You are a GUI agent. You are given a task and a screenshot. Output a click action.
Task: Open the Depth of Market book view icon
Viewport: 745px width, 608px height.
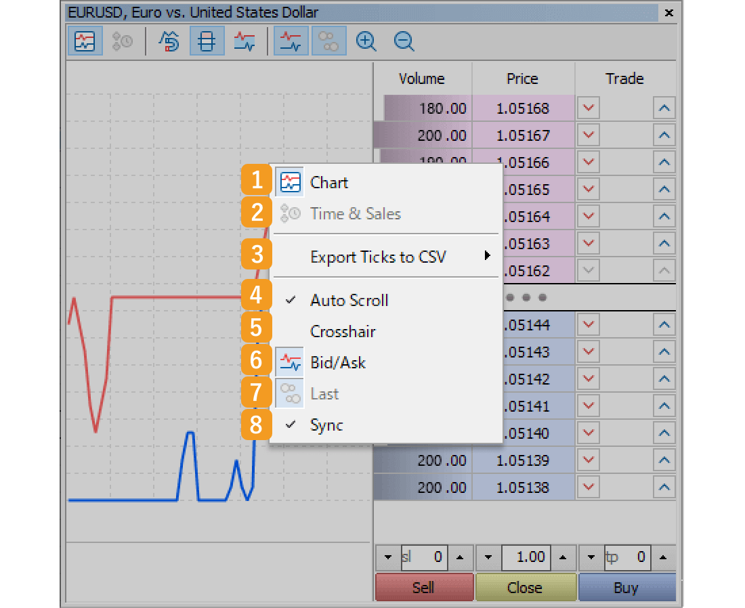pos(206,41)
